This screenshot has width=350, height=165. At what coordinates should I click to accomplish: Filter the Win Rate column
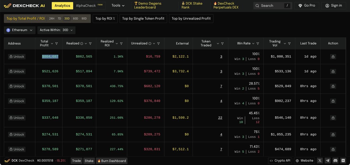click(258, 43)
